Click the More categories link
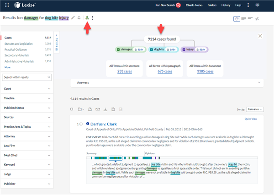The height and width of the screenshot is (195, 274). click(7, 67)
